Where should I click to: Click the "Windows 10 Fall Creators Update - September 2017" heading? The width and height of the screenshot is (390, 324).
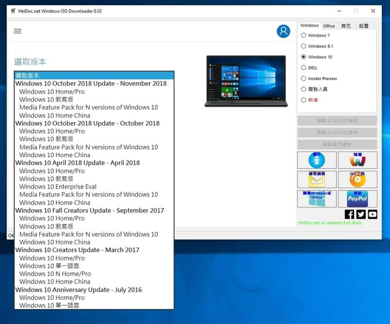(x=94, y=211)
